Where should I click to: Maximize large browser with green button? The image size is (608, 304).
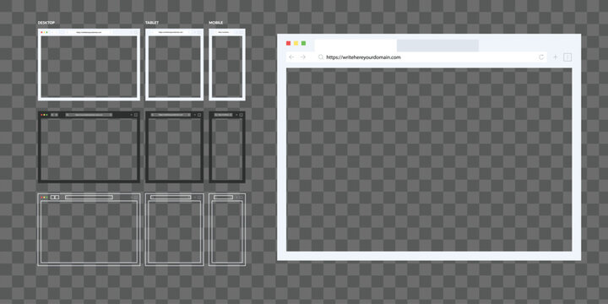[304, 43]
